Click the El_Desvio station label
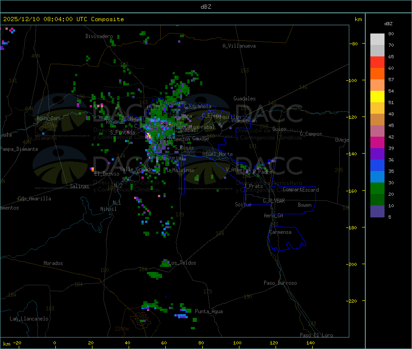The height and width of the screenshot is (349, 412). (x=107, y=174)
